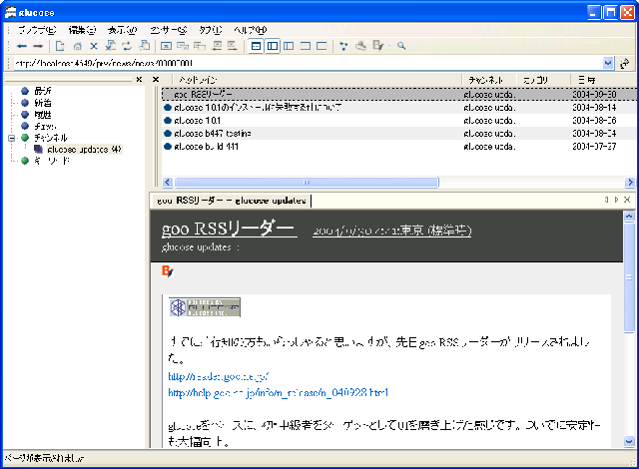Viewport: 639px width, 469px height.
Task: Click into the URL address field
Action: (308, 64)
